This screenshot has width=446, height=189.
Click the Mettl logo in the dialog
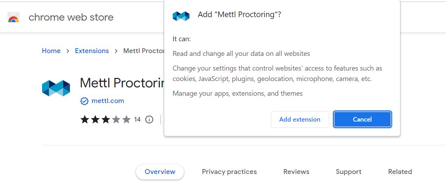[181, 16]
